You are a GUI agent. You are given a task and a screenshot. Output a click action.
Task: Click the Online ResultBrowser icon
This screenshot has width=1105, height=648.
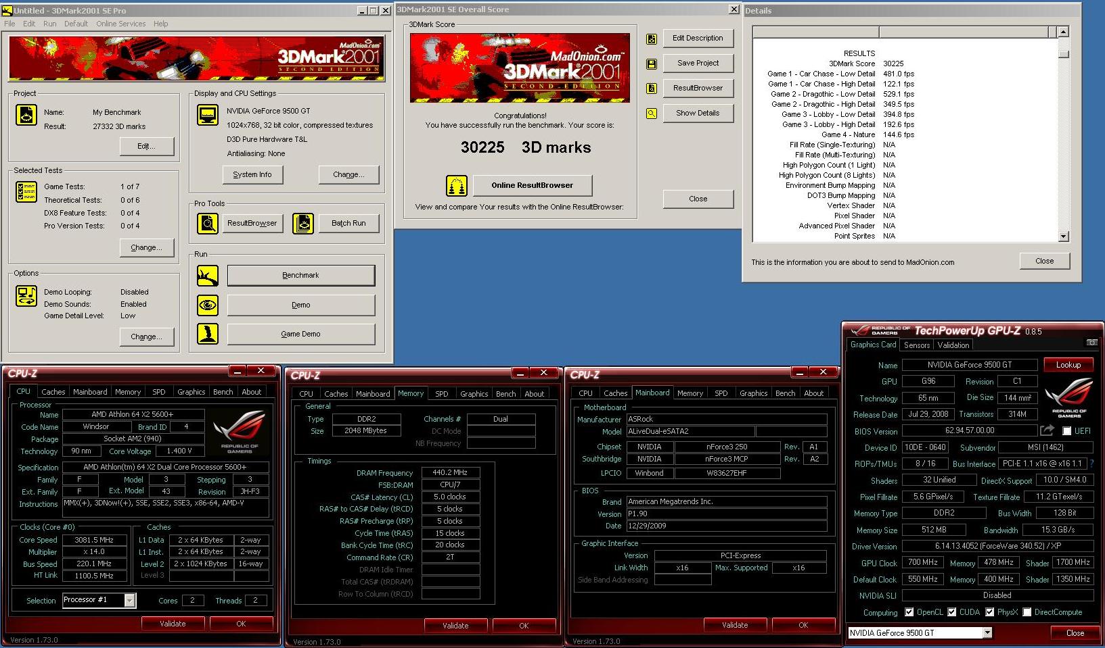(x=457, y=185)
